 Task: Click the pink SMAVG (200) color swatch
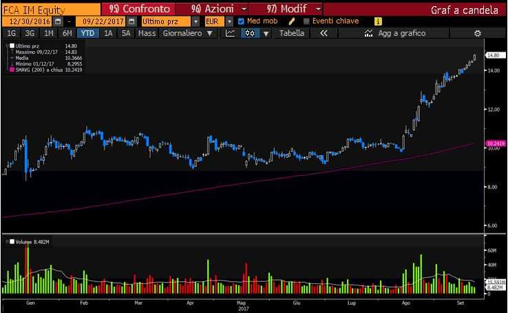click(x=12, y=70)
